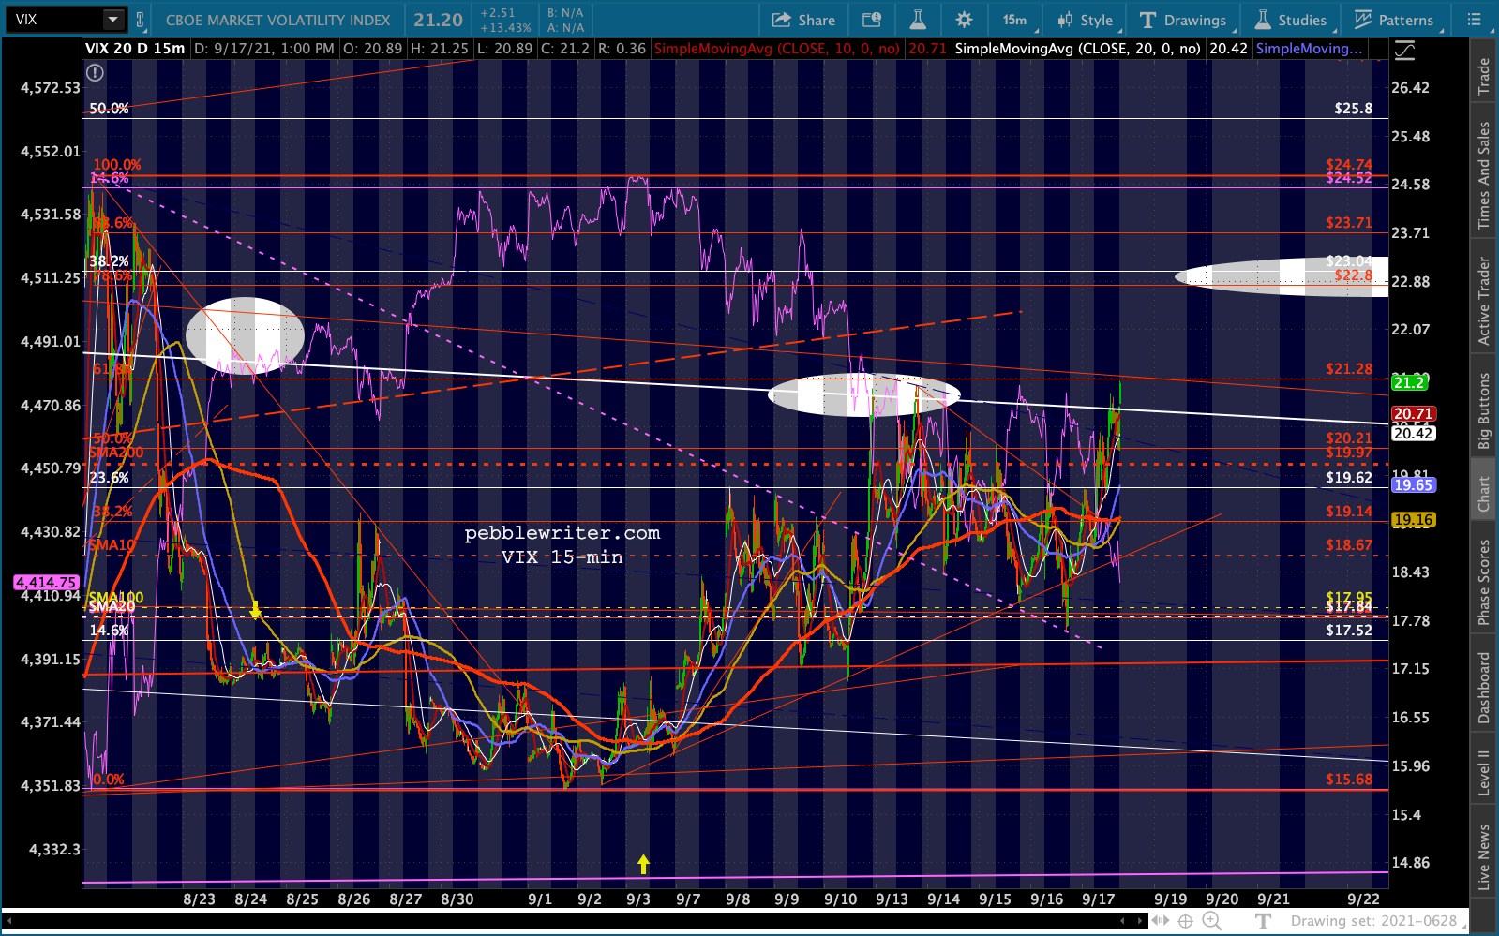The height and width of the screenshot is (936, 1499).
Task: Click the left-right scroll arrows icon
Action: pyautogui.click(x=1161, y=921)
